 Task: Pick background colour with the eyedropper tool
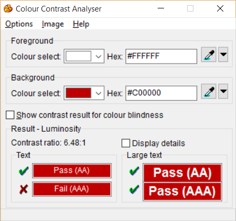pyautogui.click(x=209, y=91)
